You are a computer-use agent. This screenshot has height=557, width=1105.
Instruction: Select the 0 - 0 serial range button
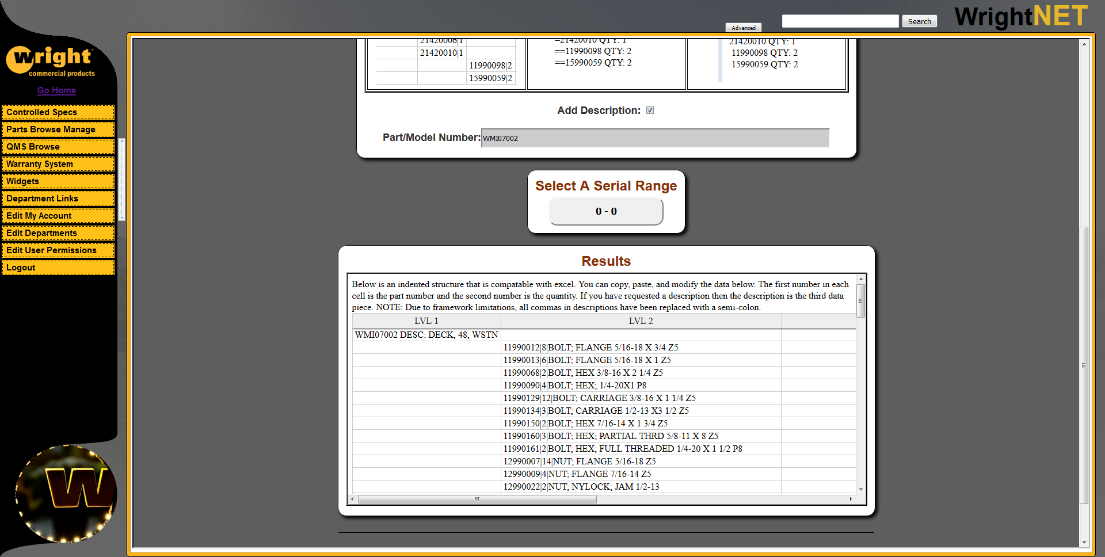[x=606, y=211]
